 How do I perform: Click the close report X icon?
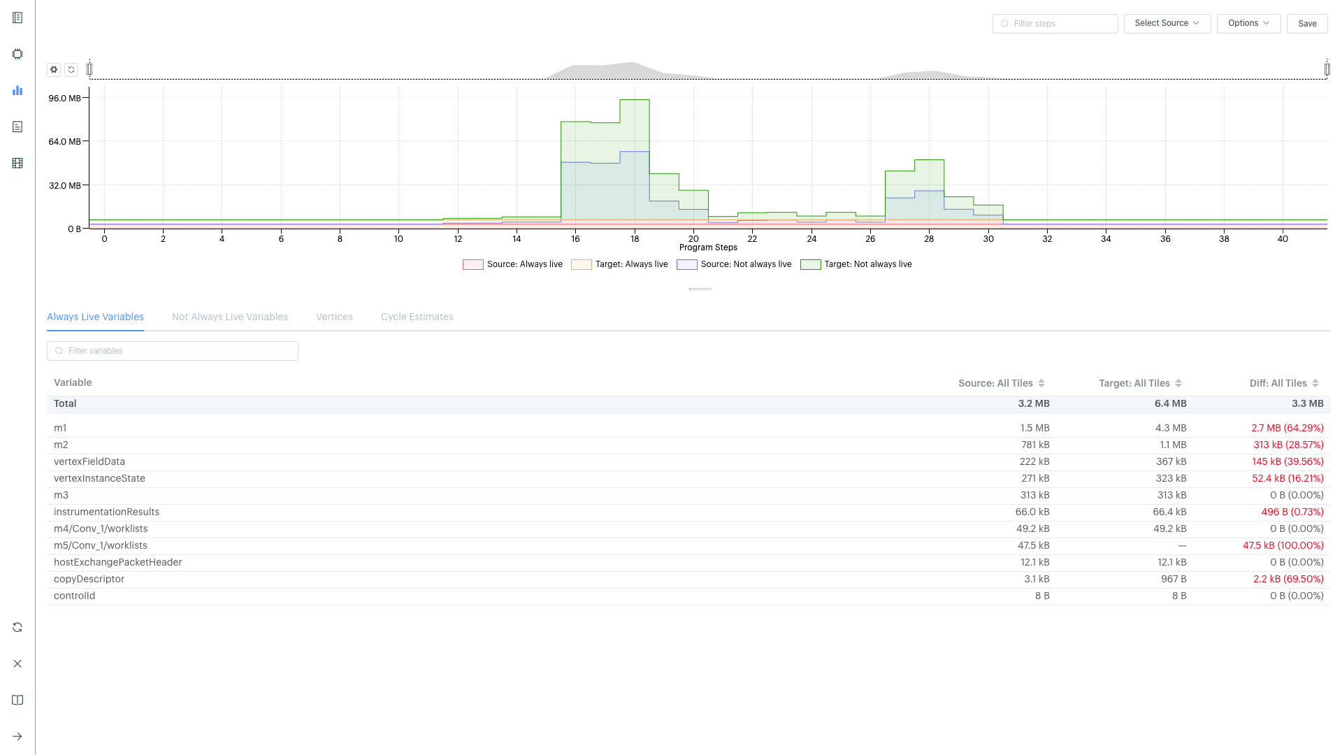click(17, 663)
